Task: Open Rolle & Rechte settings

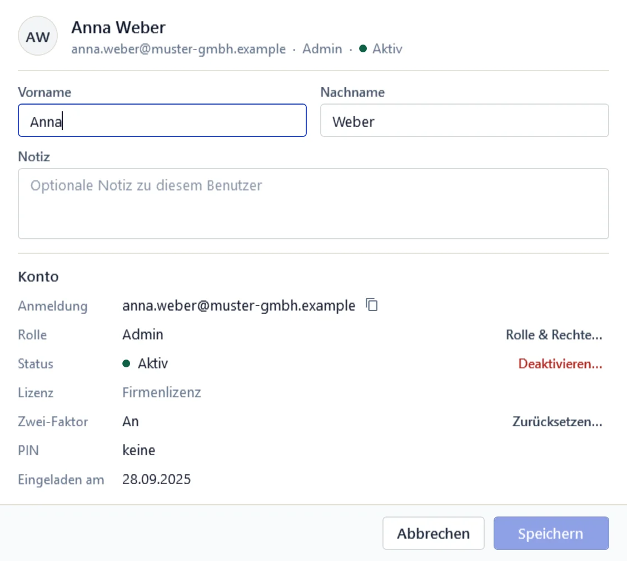Action: (554, 334)
